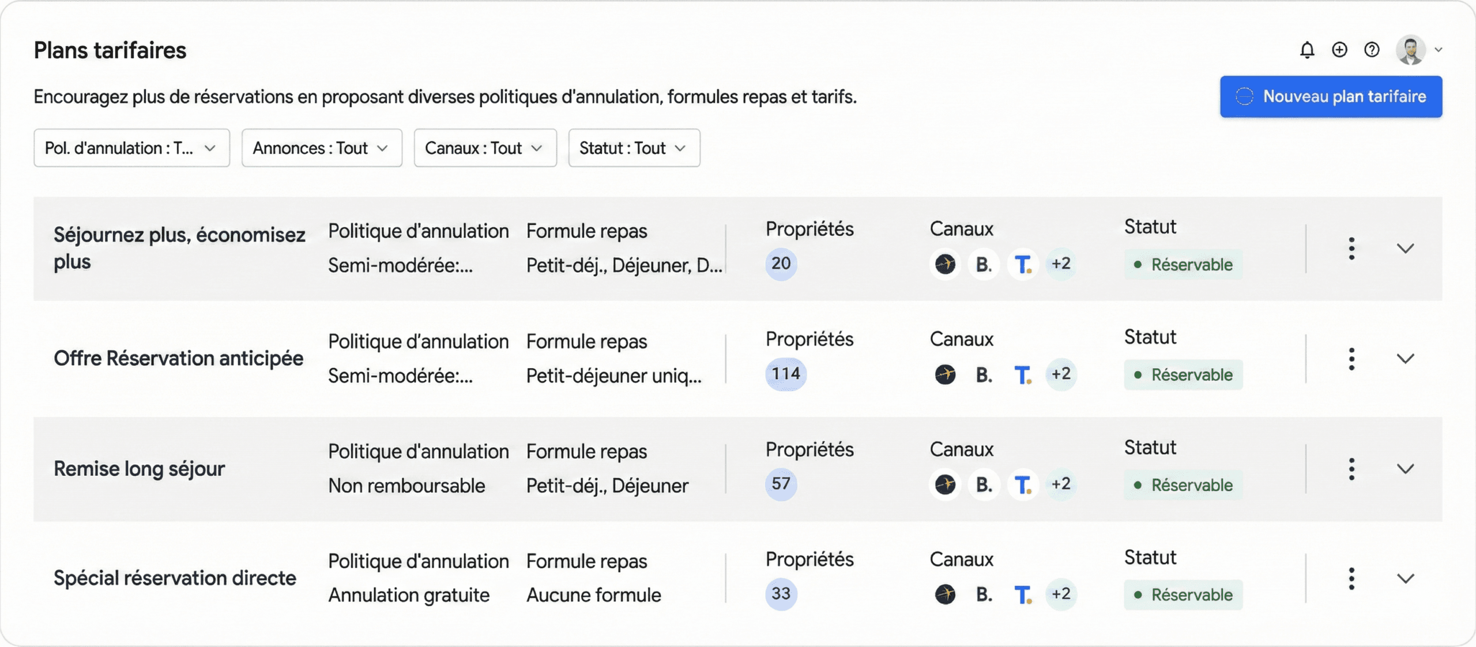Screen dimensions: 1476x647
Task: Click the Booking.com icon on Spécial réservation directe
Action: coord(984,595)
